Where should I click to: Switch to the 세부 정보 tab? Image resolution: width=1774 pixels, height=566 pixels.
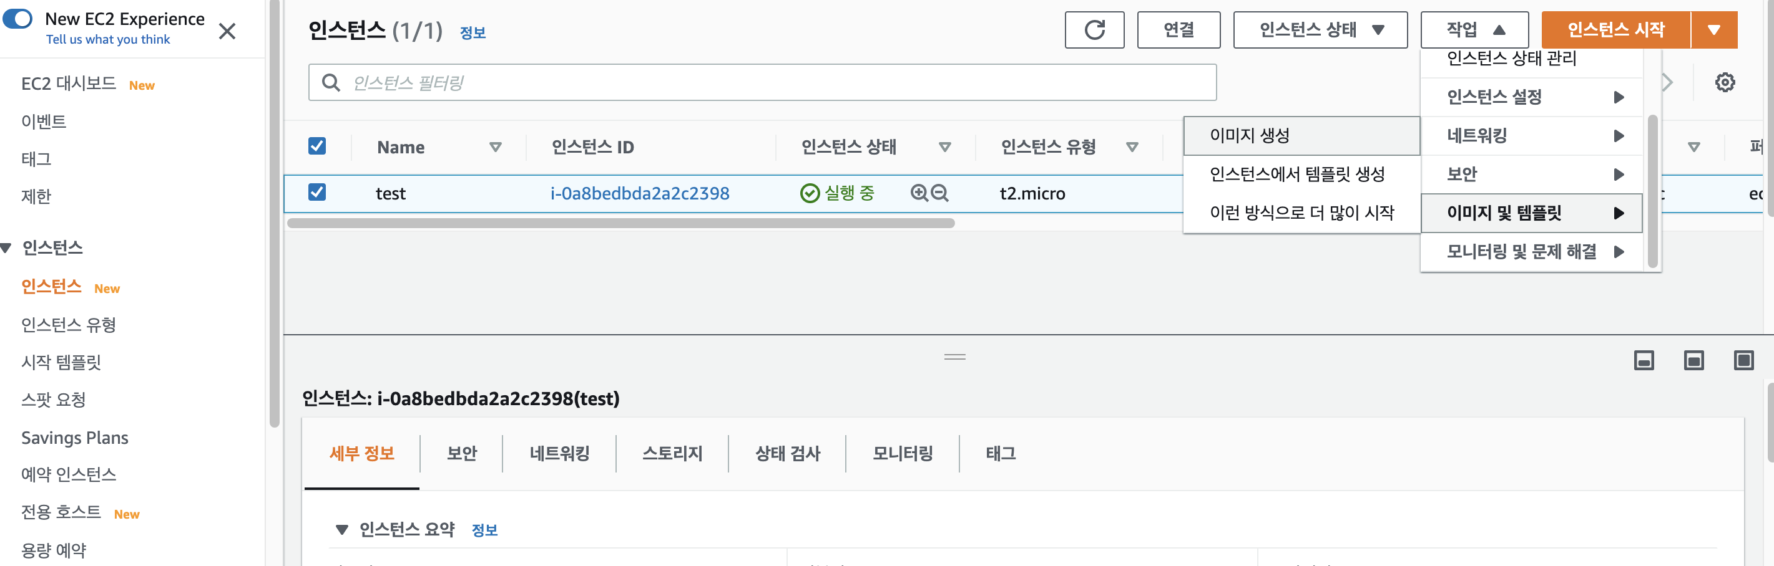pyautogui.click(x=361, y=453)
